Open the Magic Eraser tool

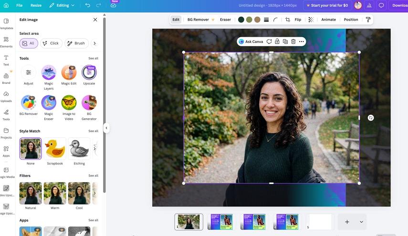49,108
